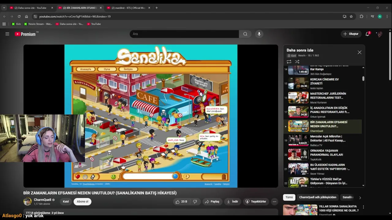This screenshot has width=392, height=220.
Task: Close the Daha sonra izle - YouTube tab
Action: coord(52,8)
